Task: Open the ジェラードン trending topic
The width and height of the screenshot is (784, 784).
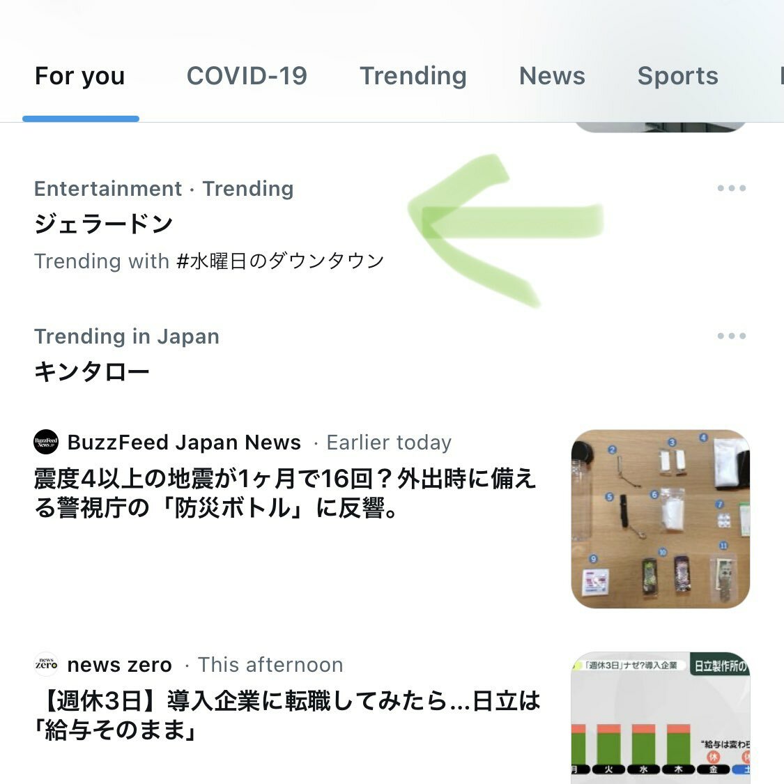Action: pos(104,224)
